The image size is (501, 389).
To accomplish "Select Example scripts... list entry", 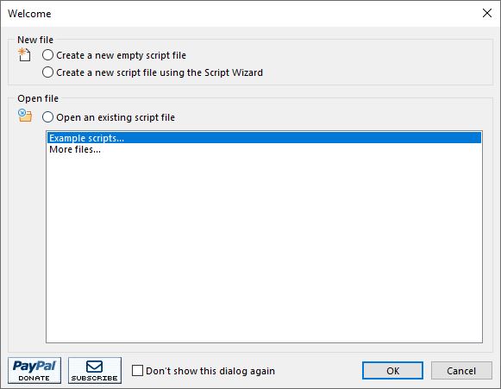I will coord(264,138).
